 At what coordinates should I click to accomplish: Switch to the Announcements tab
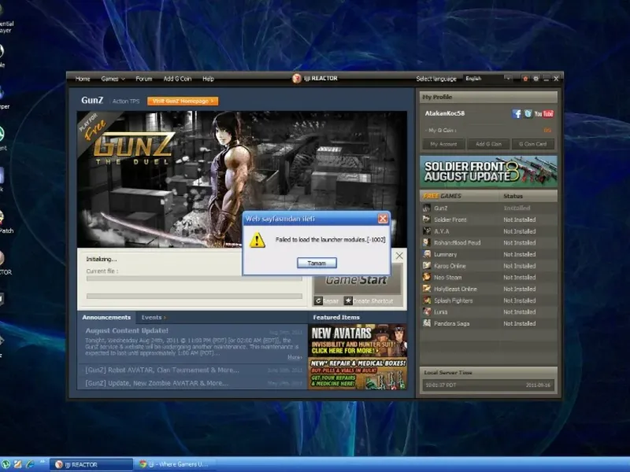(x=106, y=317)
